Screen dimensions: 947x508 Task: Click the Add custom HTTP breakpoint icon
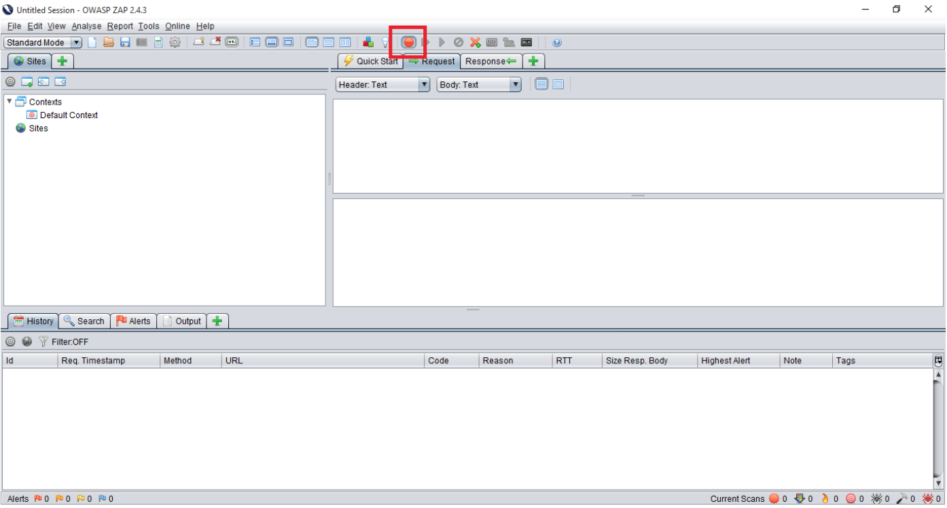coord(475,43)
